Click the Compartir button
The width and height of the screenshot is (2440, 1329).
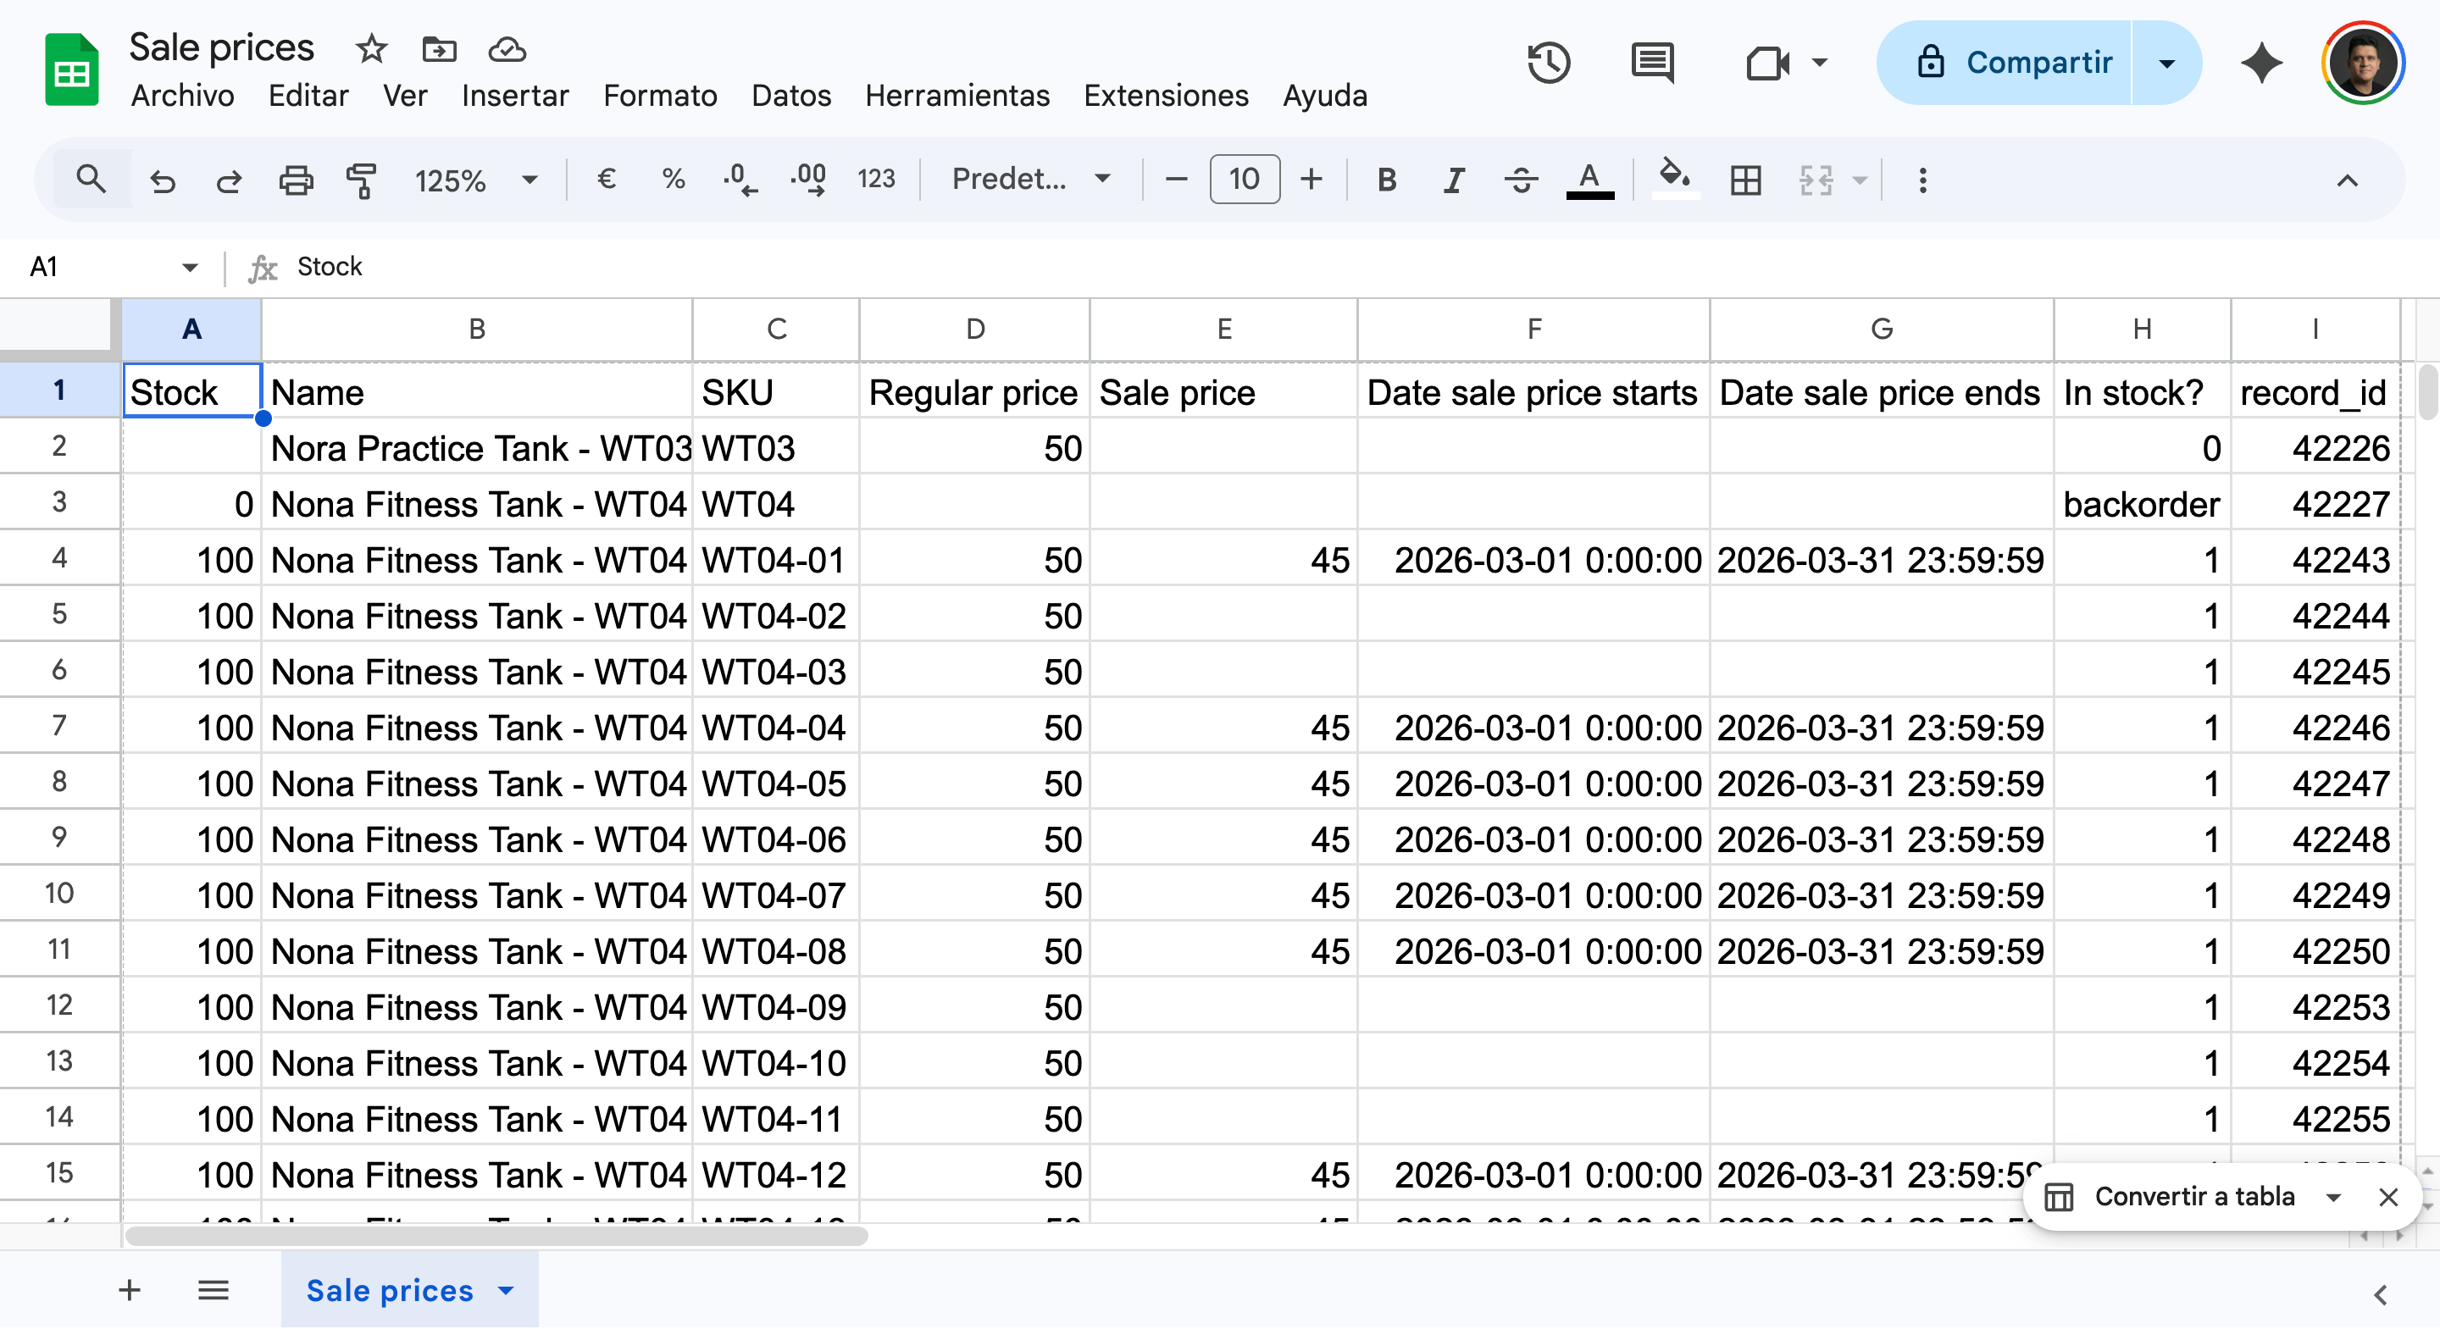tap(2038, 63)
